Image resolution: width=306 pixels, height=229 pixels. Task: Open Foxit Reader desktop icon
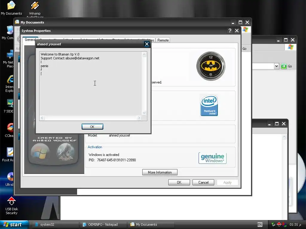click(x=8, y=155)
